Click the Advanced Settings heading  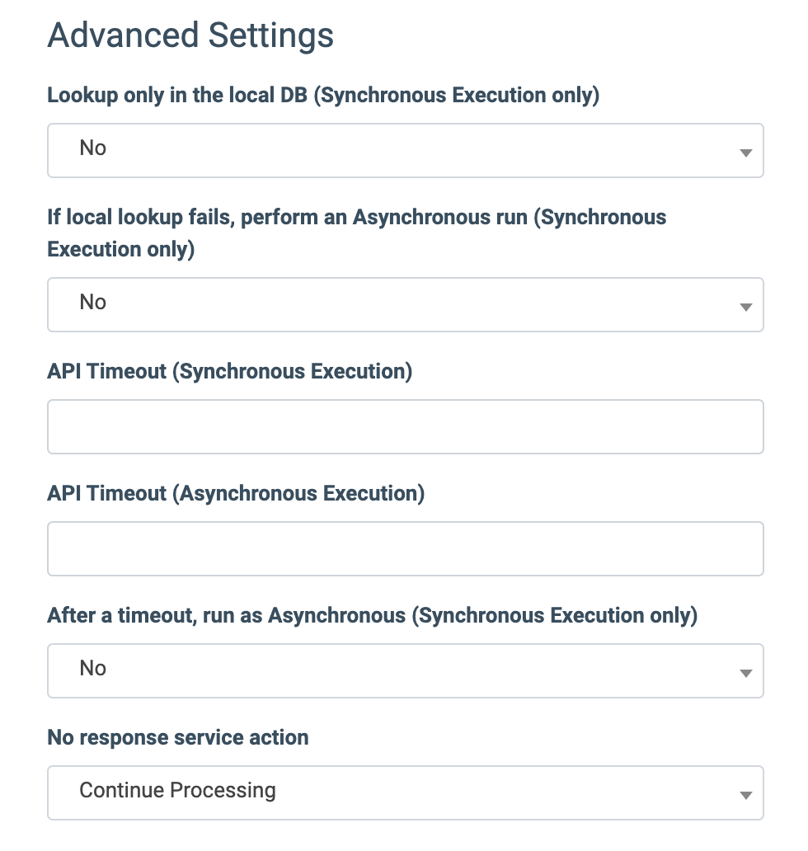click(190, 35)
